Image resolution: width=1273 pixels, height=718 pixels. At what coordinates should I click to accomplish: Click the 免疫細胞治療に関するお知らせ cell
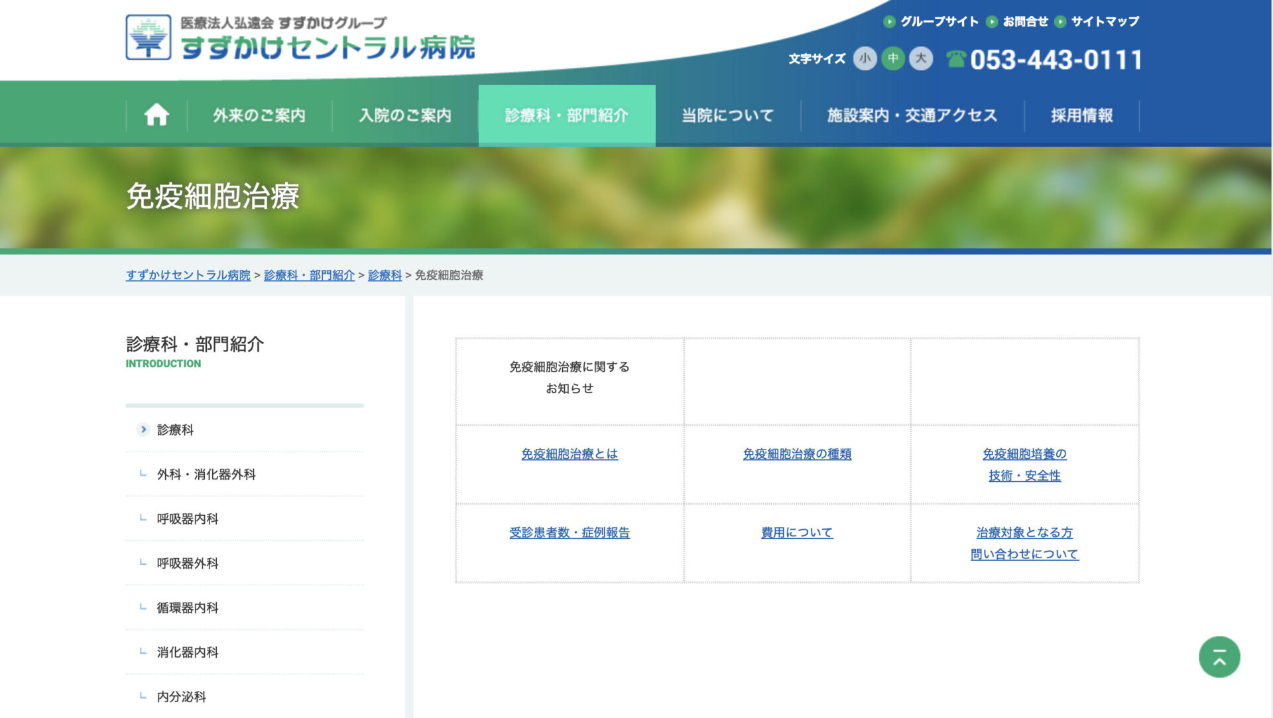point(570,382)
